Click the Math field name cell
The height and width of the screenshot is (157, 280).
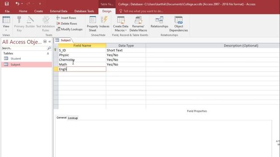click(82, 64)
